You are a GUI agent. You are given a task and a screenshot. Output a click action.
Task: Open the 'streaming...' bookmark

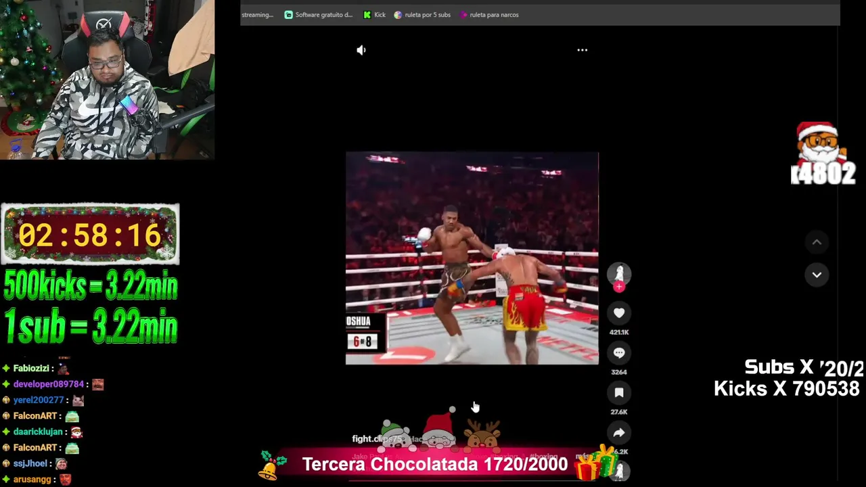(x=257, y=15)
